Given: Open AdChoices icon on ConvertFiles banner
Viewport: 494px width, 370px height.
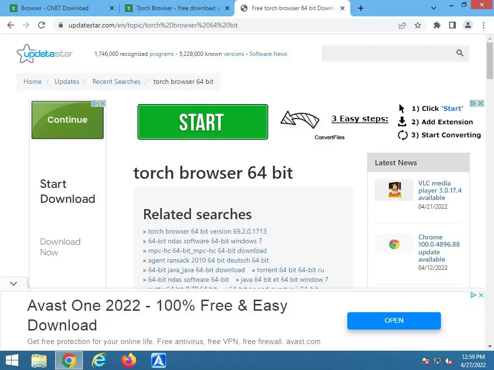Looking at the screenshot, I should click(x=473, y=103).
